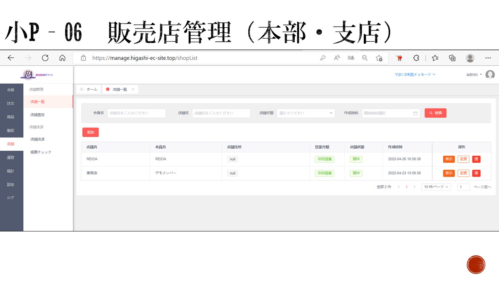This screenshot has height=281, width=499.
Task: Open the extensions puzzle icon
Action: point(416,58)
